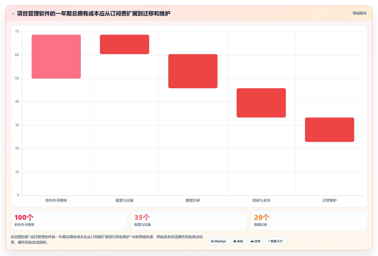Viewport: 378px width, 256px height.
Task: Select the 数据卡片 chip
Action: 275,241
